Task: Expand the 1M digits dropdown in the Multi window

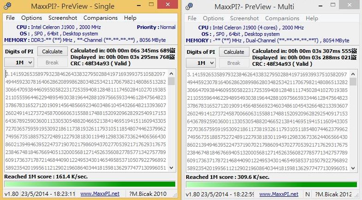Action: (201, 63)
